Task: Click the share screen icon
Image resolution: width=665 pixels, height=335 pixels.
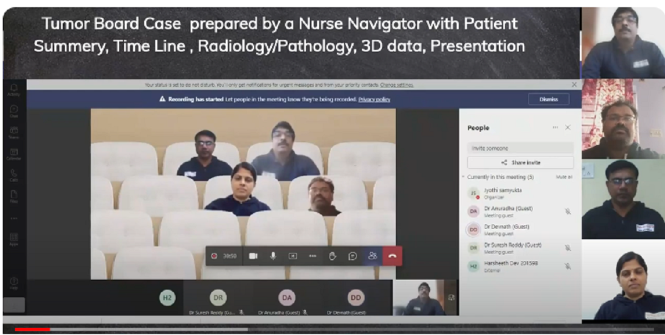Action: 293,256
